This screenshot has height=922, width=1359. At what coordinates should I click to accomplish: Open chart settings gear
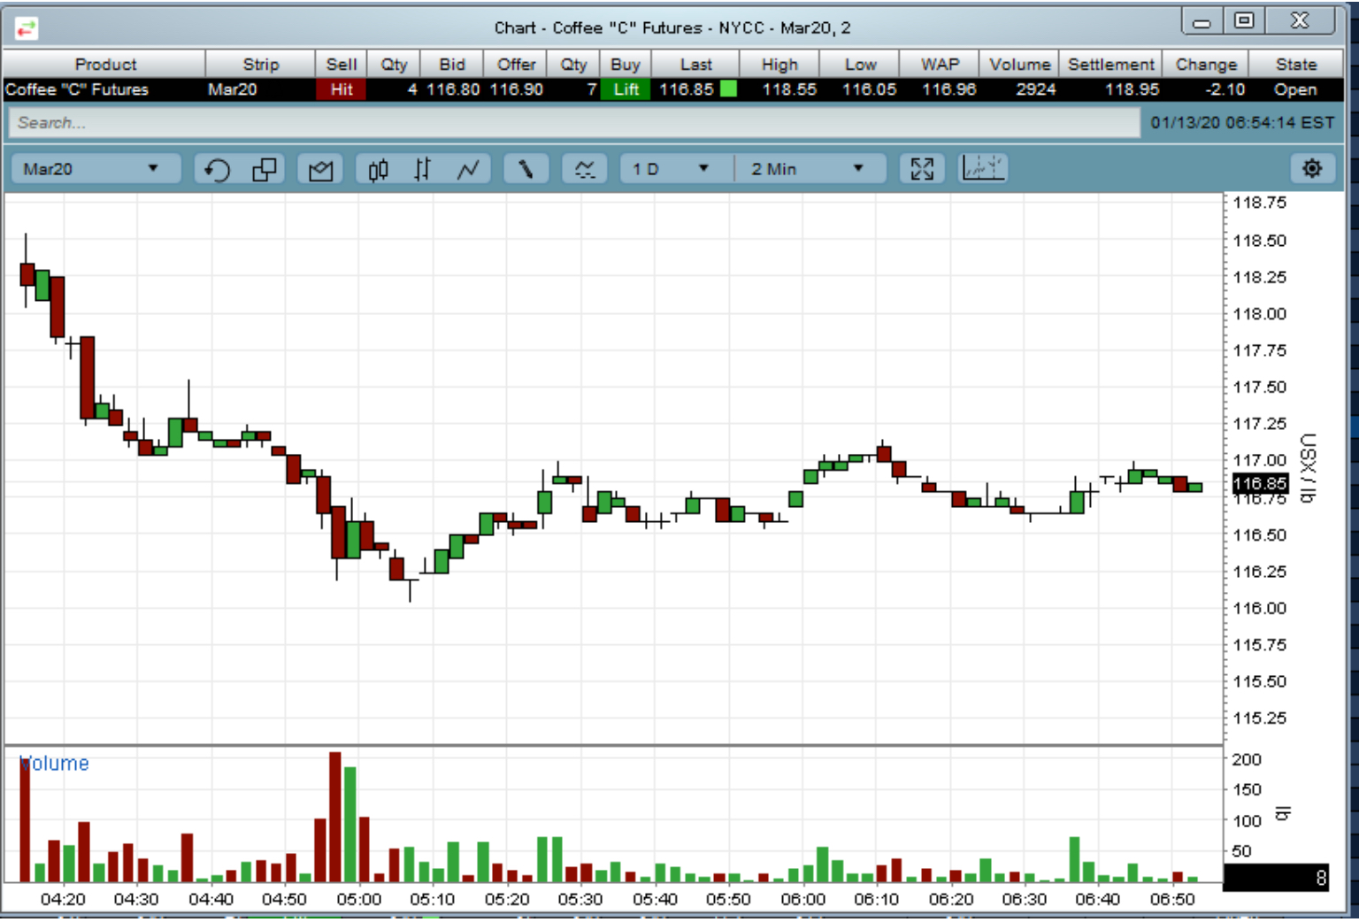click(1312, 168)
